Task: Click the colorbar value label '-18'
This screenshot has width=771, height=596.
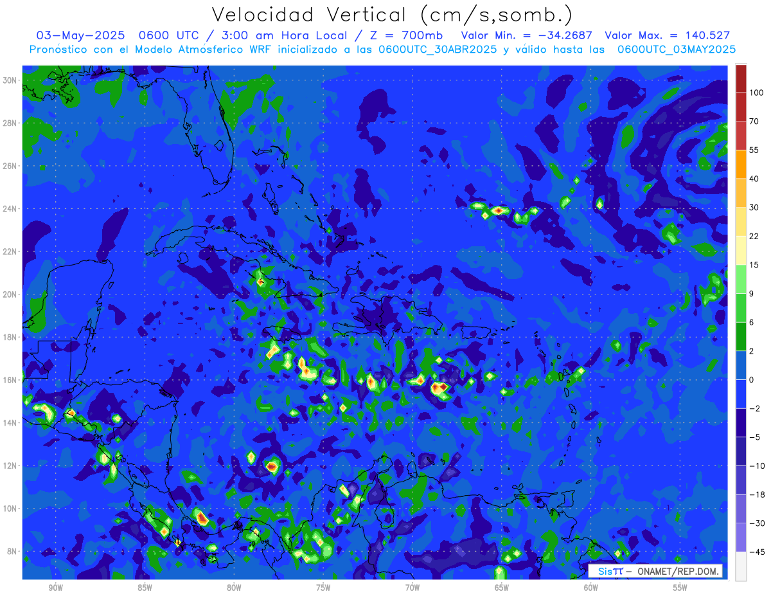Action: click(756, 494)
